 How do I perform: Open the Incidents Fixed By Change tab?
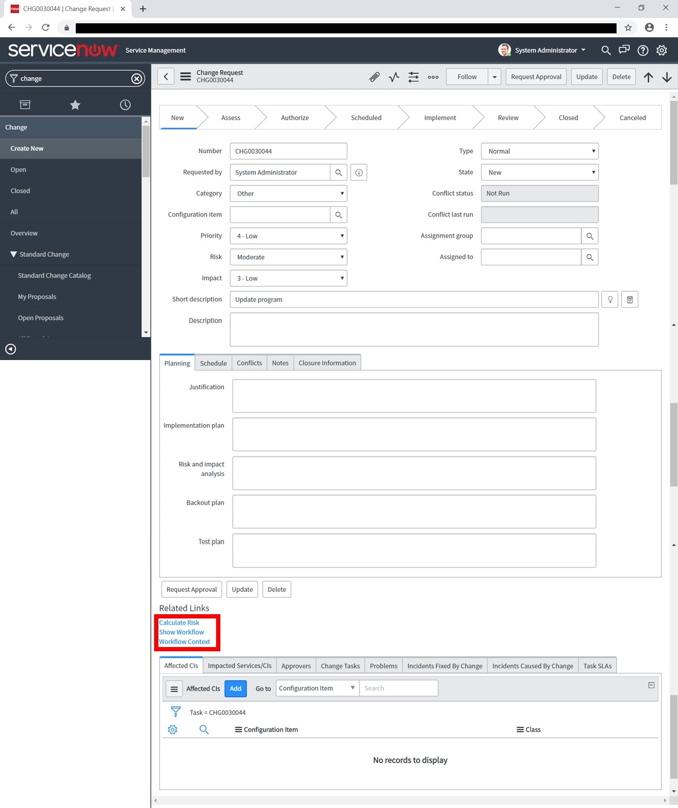point(444,666)
